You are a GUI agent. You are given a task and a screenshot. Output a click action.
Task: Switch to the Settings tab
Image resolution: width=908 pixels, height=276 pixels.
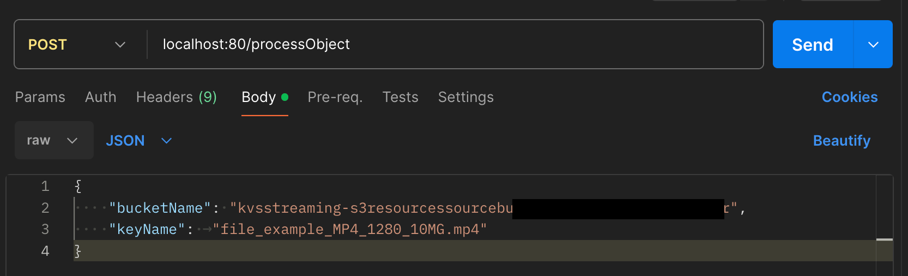point(466,97)
